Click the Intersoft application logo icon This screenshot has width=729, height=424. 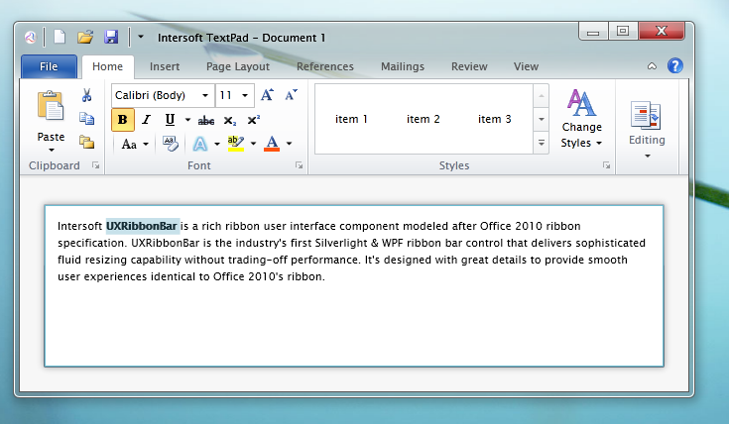coord(31,38)
